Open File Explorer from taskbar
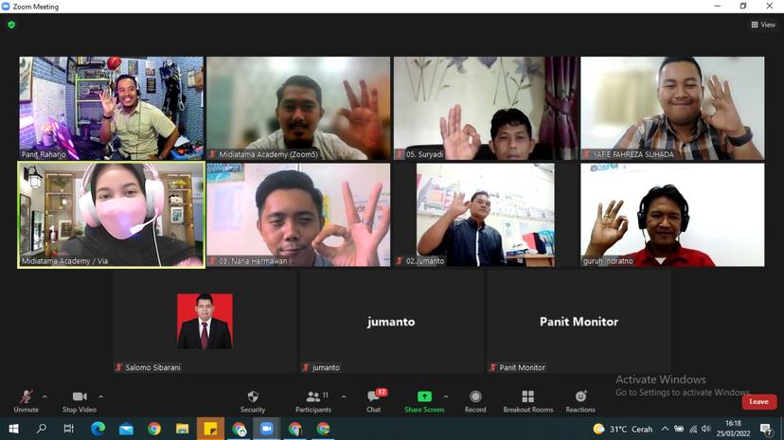This screenshot has height=440, width=784. (x=182, y=429)
